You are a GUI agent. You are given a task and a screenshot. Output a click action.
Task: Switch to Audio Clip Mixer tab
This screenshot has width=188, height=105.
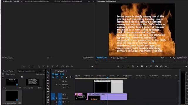[68, 1]
